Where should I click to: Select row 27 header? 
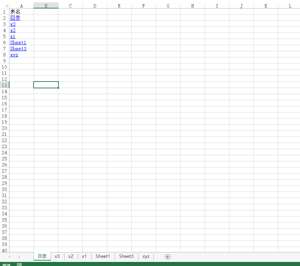[4, 171]
